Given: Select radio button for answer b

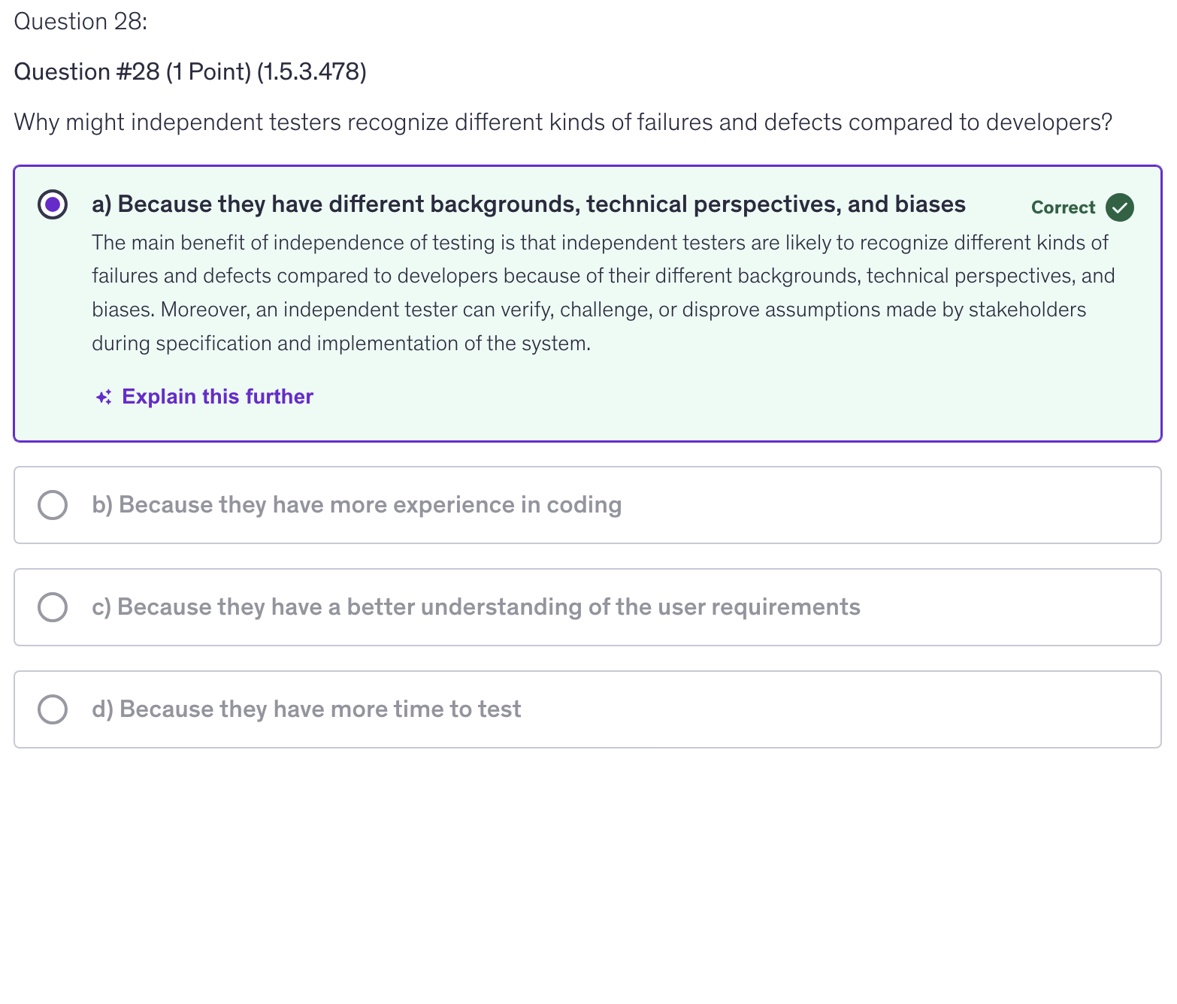Looking at the screenshot, I should [x=53, y=505].
